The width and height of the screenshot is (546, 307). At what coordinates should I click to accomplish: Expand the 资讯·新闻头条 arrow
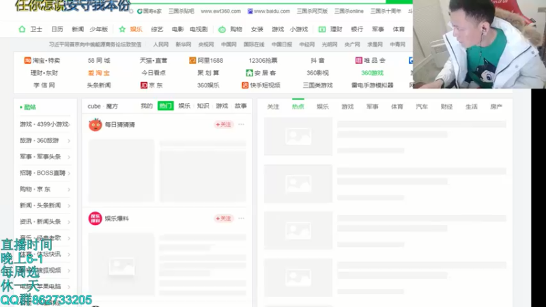[x=69, y=222]
